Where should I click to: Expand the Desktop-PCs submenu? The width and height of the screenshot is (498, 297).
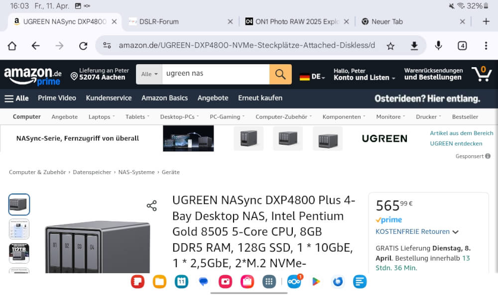[x=179, y=117]
